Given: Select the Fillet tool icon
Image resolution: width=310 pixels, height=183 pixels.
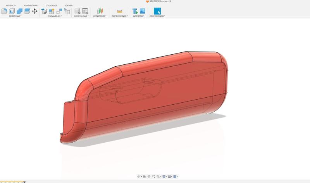Looking at the screenshot, I should [x=4, y=11].
